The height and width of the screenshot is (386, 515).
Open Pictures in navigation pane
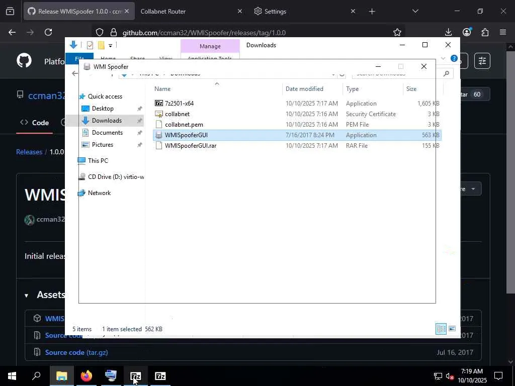[102, 145]
